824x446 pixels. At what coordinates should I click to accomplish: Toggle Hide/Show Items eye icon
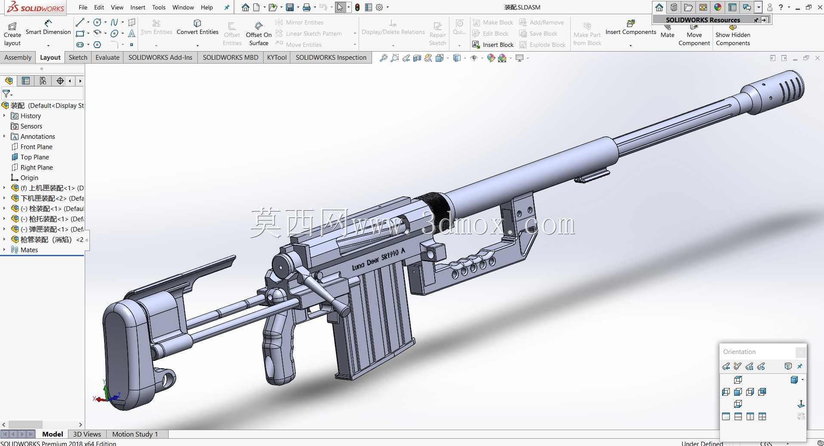(474, 58)
